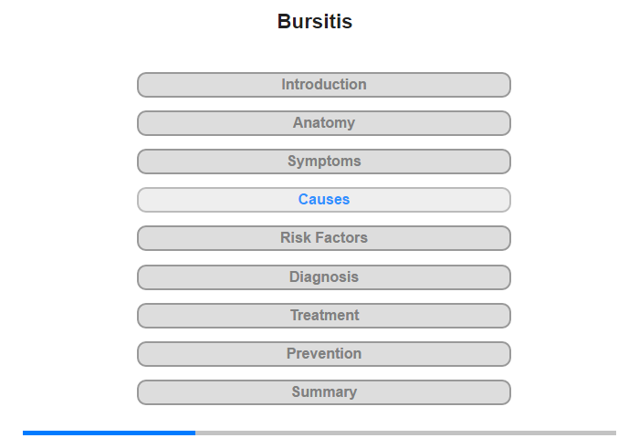Show the Summary section
The image size is (639, 438).
[324, 392]
